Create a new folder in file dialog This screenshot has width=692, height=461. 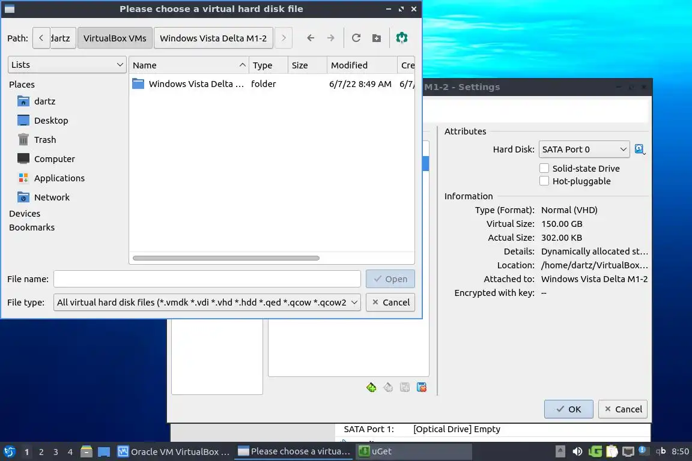click(377, 38)
